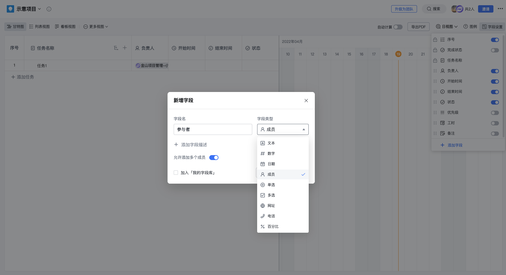Click the member avatars in the header
Screen dimensions: 506x275
(x=457, y=9)
